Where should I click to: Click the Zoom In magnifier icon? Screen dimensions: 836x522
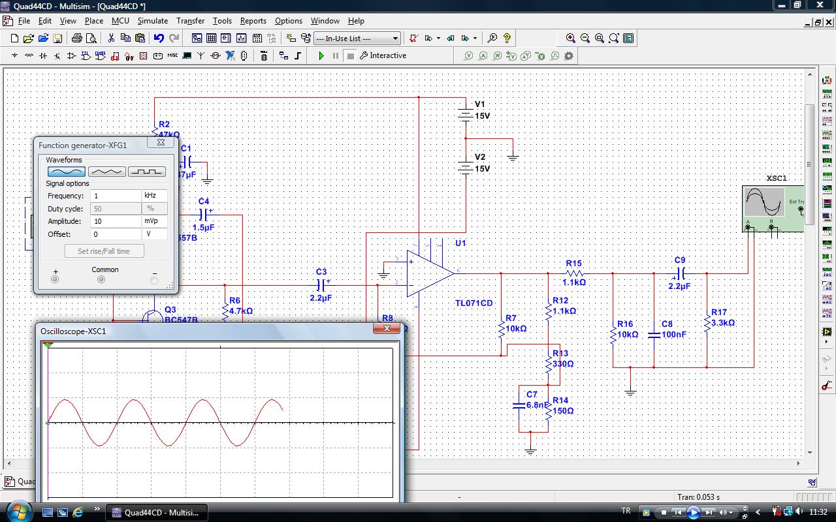point(571,38)
